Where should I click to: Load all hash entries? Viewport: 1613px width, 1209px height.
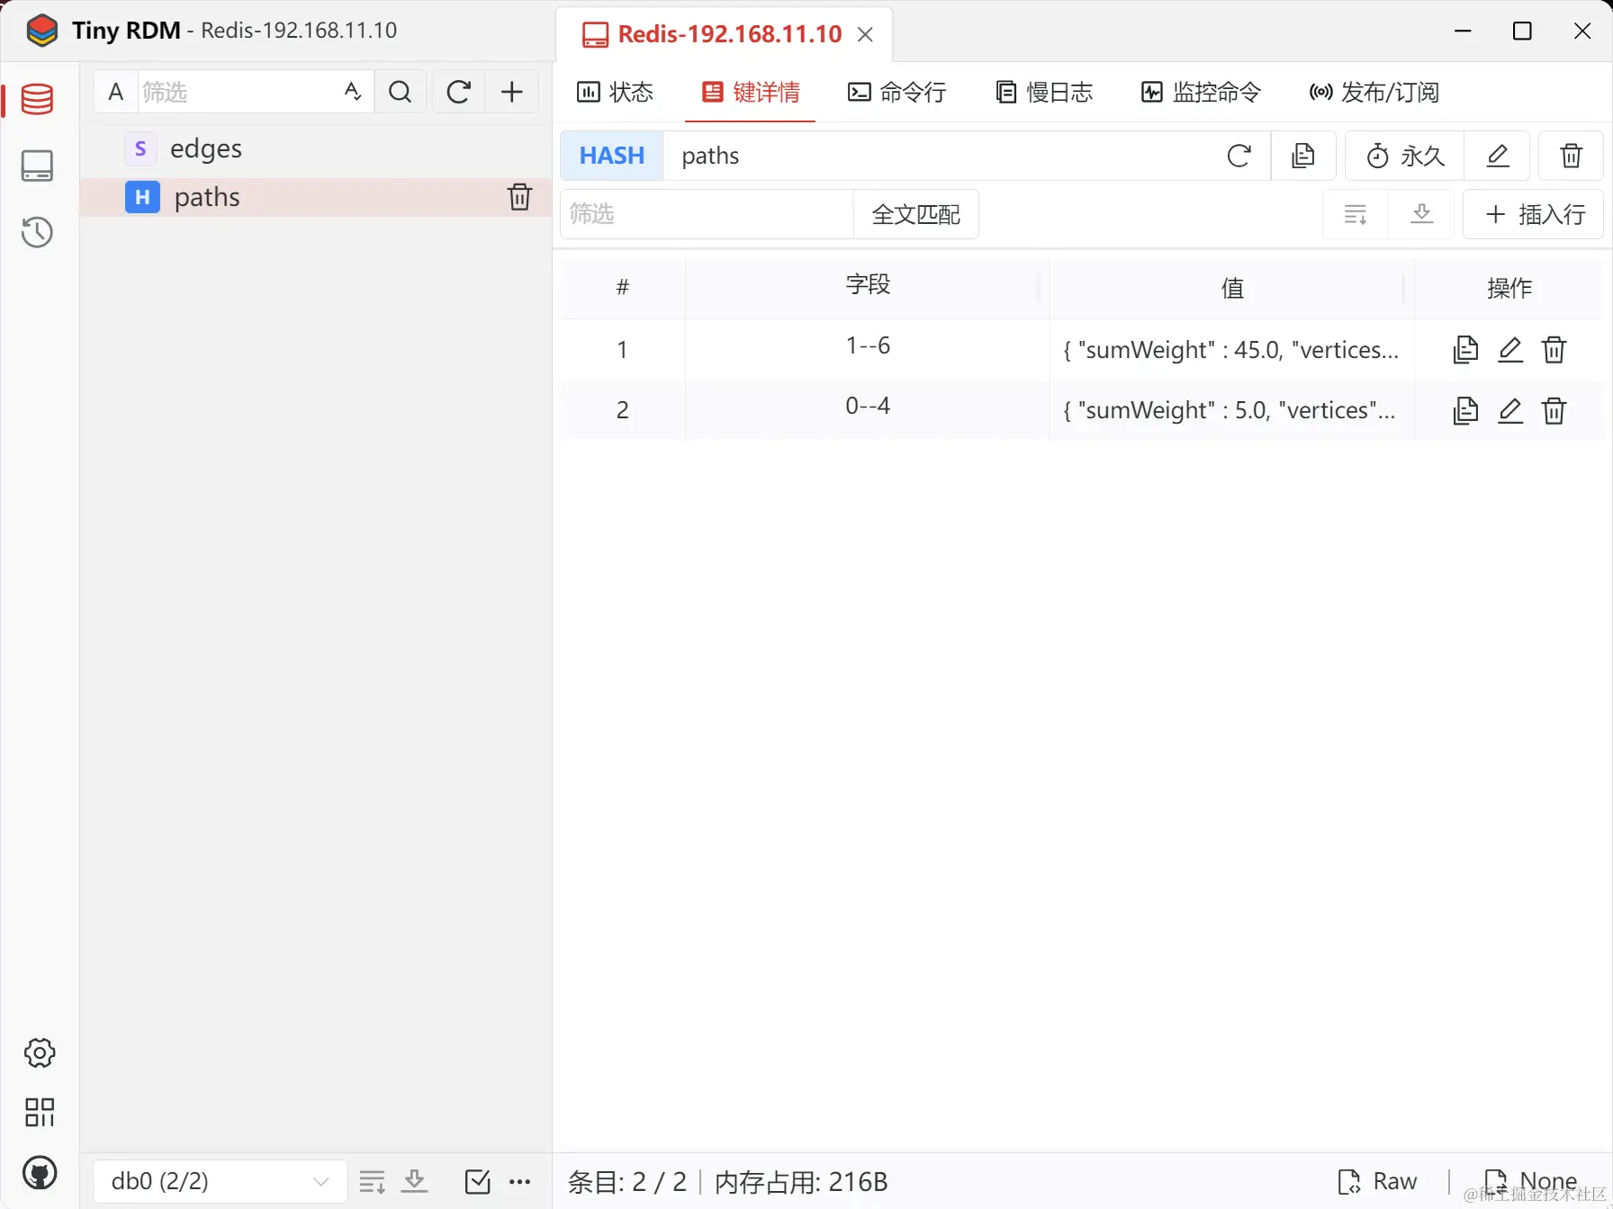1422,214
